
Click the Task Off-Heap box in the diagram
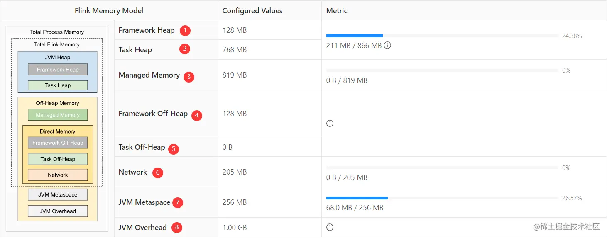pos(58,159)
